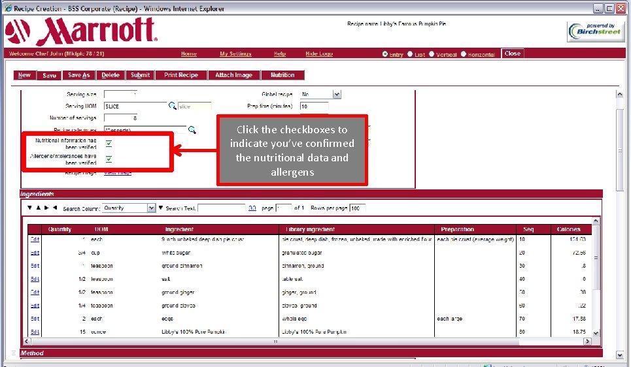Viewport: 631px width, 367px height.
Task: Click the down-arrow before Search Text
Action: (161, 208)
